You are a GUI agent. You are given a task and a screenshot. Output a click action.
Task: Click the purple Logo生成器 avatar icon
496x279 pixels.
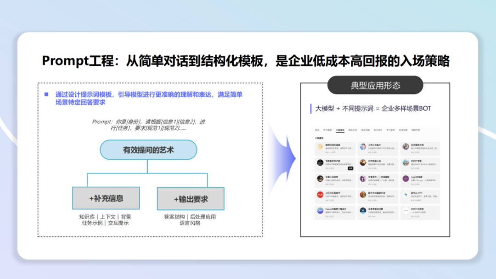(x=406, y=179)
